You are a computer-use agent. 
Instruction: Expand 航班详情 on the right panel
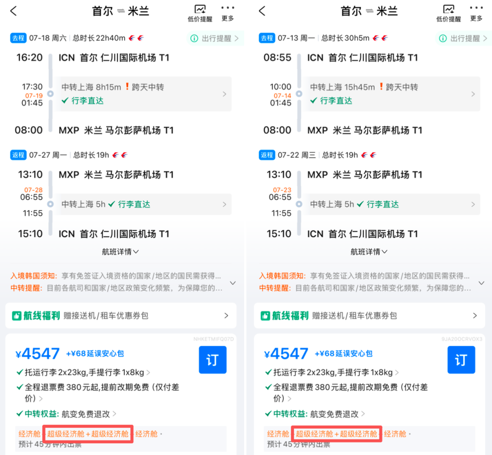click(369, 251)
